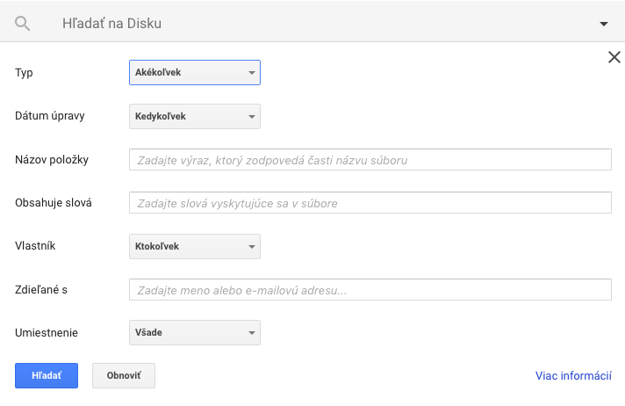This screenshot has height=406, width=625.
Task: Click the Obnoviť reset button
Action: pyautogui.click(x=124, y=375)
